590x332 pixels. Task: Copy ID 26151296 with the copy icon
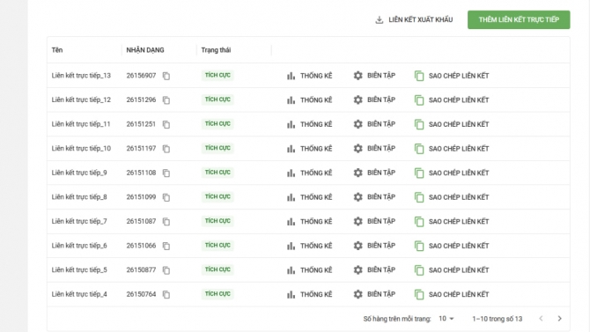click(x=166, y=100)
